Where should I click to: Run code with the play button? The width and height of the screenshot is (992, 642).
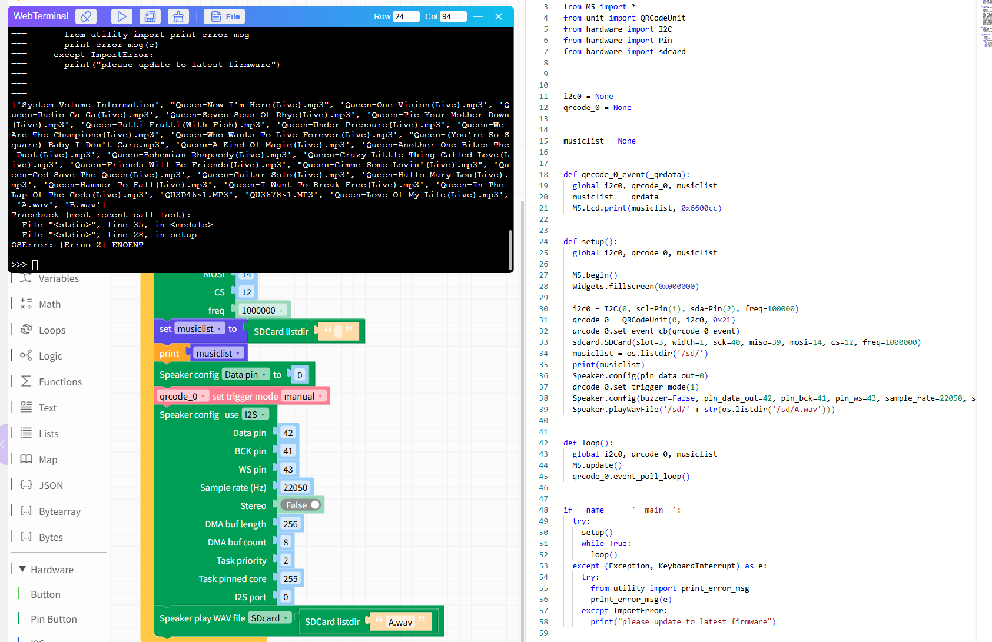click(121, 16)
